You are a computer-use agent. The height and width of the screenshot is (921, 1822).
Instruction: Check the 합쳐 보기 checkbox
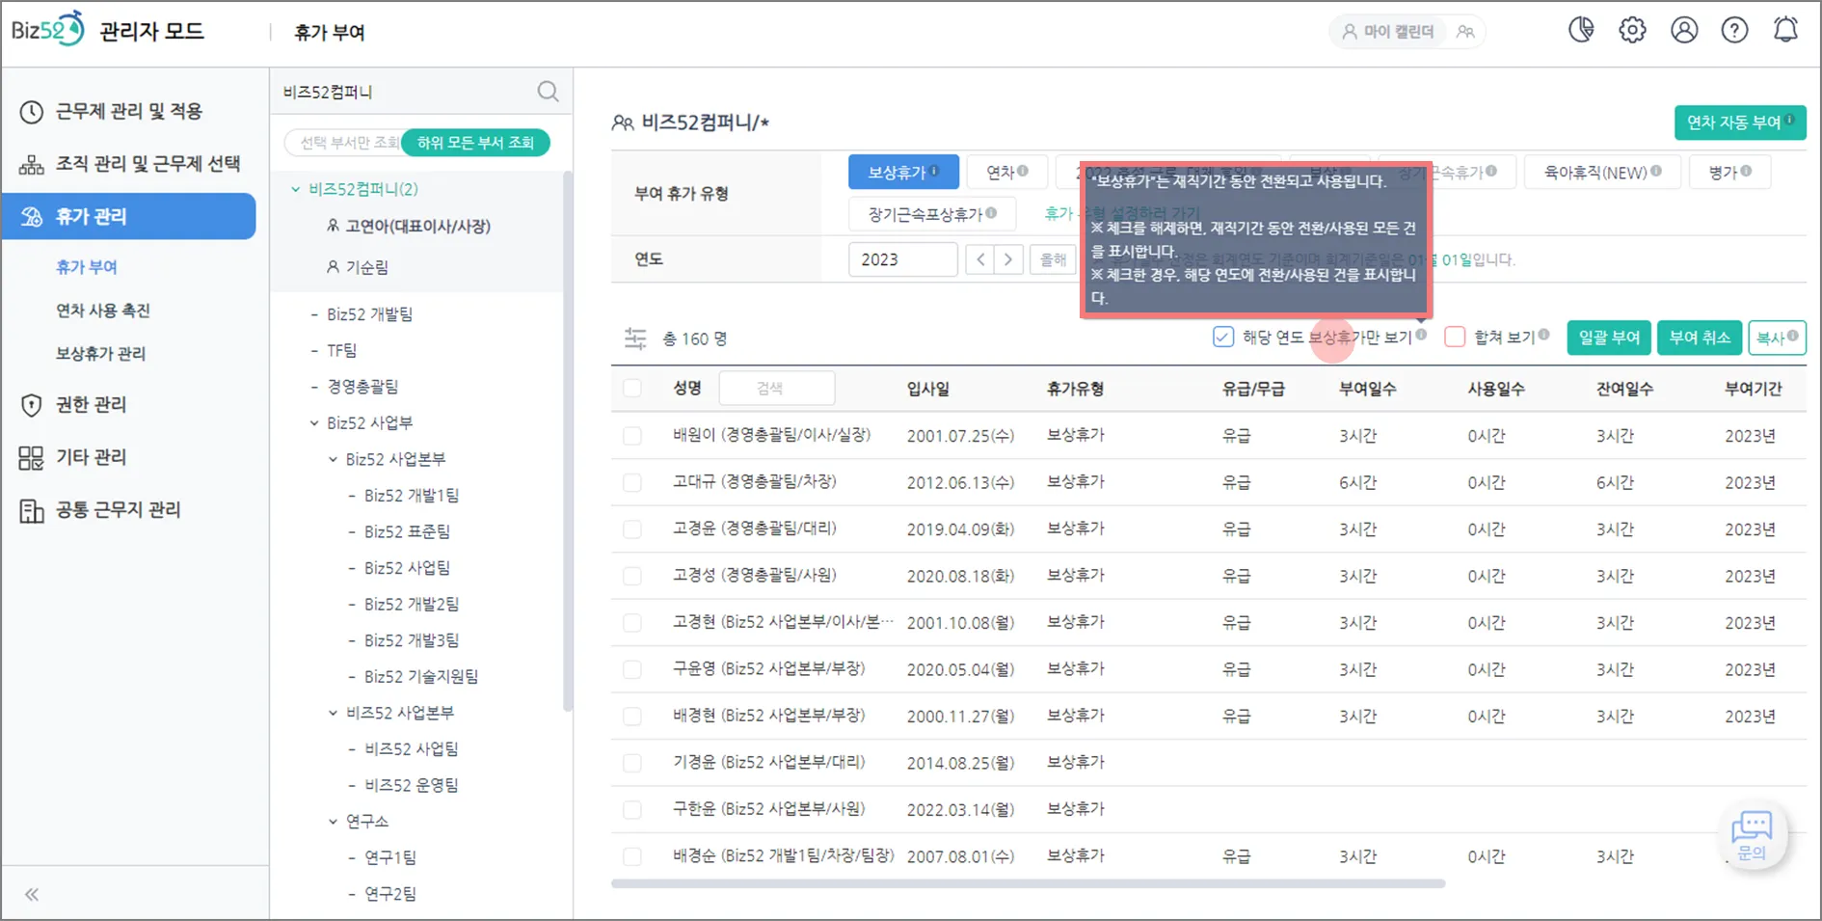(1455, 337)
